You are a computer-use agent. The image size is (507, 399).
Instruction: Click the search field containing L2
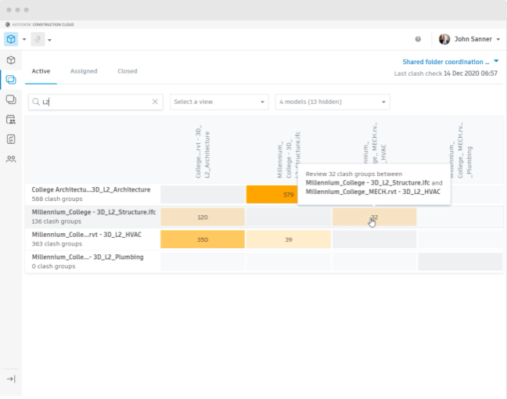pos(95,102)
